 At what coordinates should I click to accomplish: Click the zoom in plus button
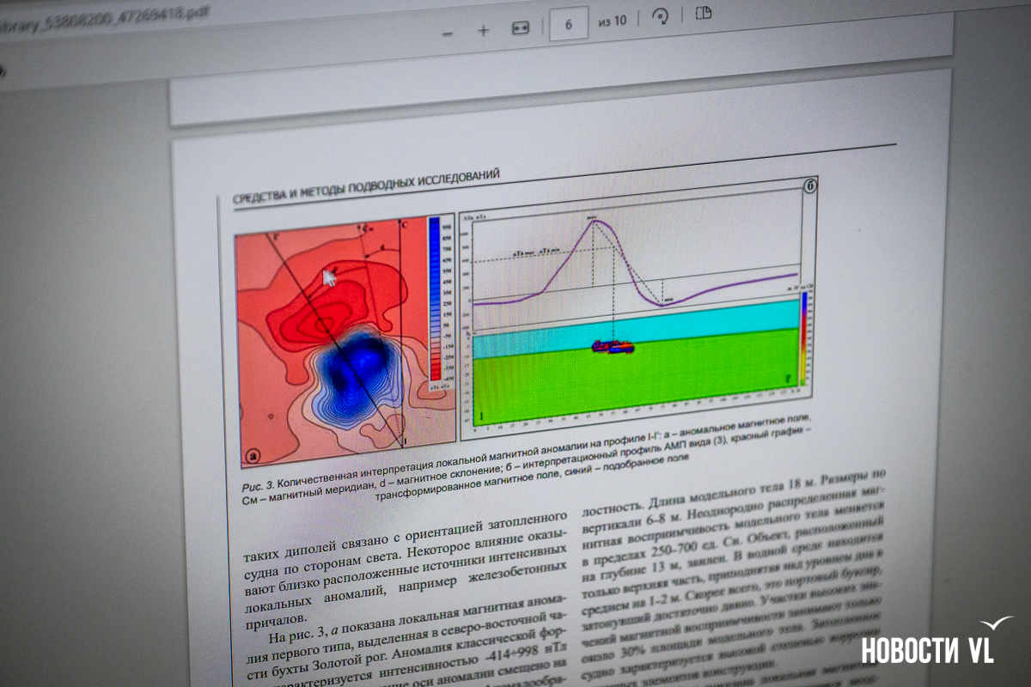pos(483,30)
